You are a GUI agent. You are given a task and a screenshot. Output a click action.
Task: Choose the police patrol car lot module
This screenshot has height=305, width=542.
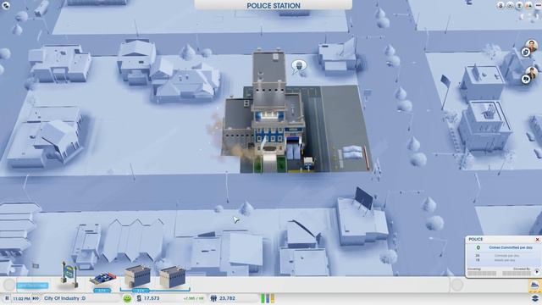pos(102,279)
